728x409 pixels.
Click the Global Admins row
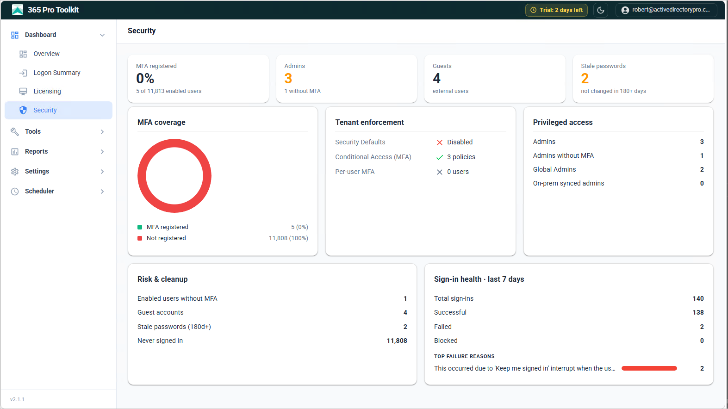coord(618,170)
